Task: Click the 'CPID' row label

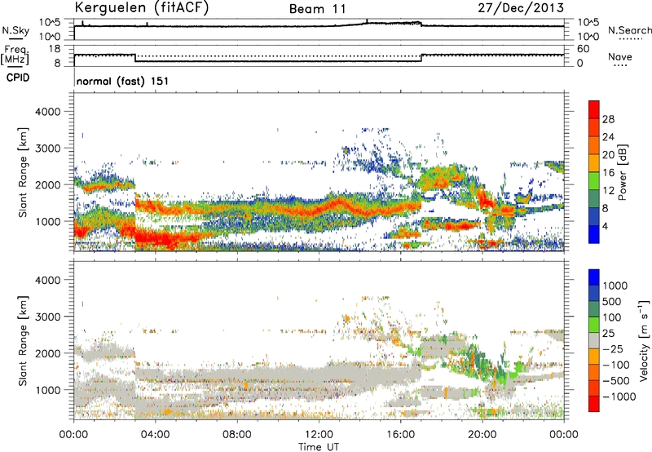Action: point(18,78)
